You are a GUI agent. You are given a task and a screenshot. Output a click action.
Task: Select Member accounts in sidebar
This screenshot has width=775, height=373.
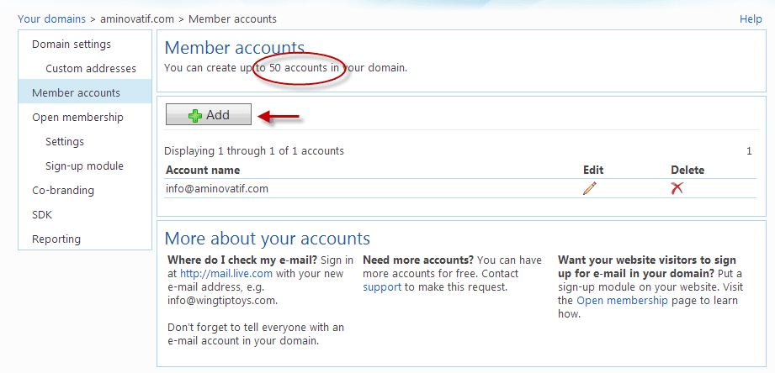[x=76, y=92]
